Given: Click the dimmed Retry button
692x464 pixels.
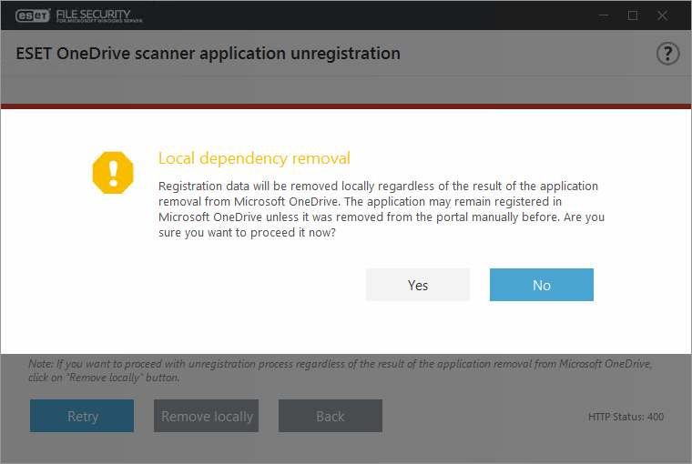Looking at the screenshot, I should [82, 416].
